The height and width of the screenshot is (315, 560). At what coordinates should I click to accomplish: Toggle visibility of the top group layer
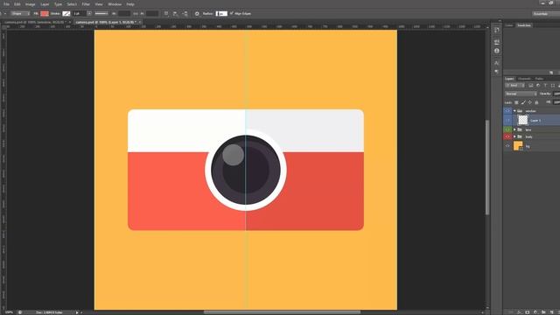click(507, 111)
